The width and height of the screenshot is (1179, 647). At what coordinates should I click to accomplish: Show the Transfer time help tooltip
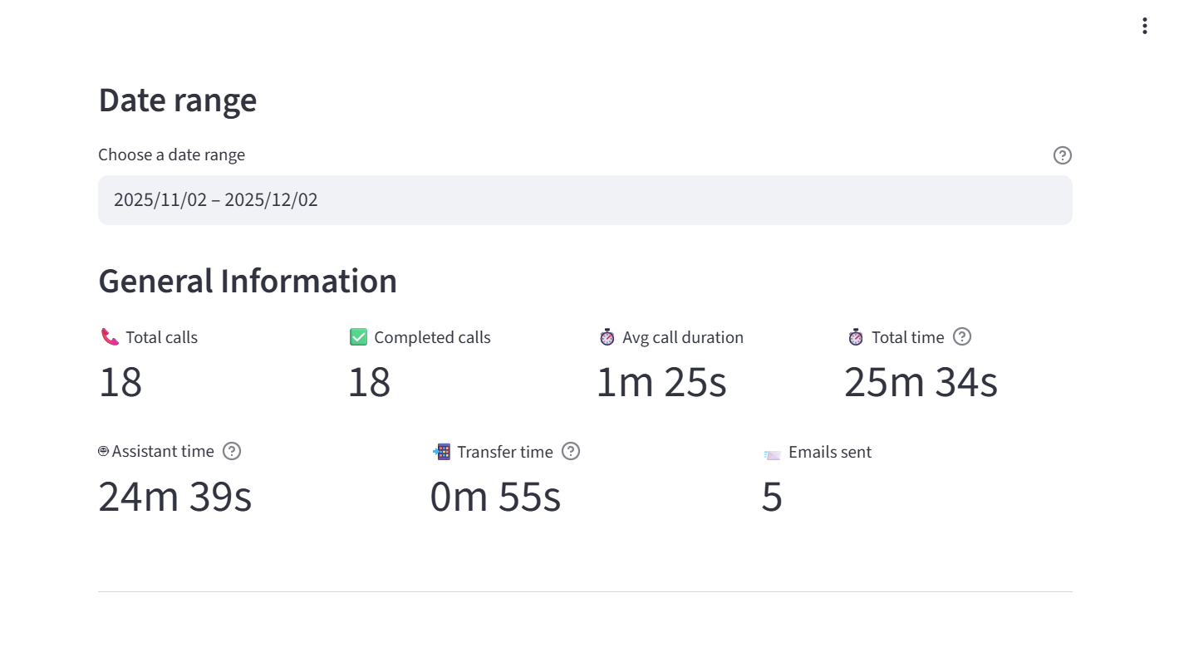[x=570, y=451]
